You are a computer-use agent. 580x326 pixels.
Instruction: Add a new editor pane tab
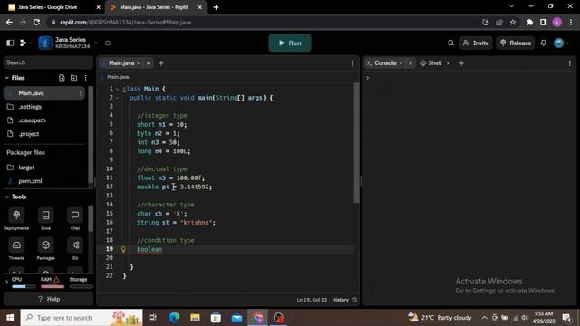(x=161, y=63)
